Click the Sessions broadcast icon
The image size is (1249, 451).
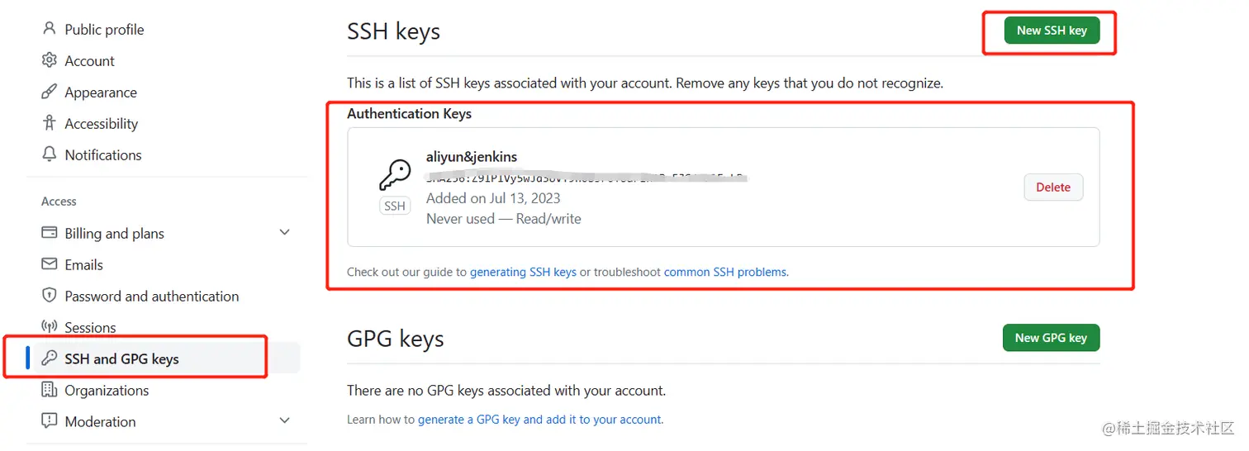tap(49, 327)
